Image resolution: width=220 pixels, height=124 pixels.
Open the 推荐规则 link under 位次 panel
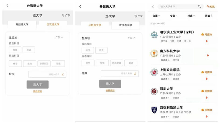coord(37,91)
